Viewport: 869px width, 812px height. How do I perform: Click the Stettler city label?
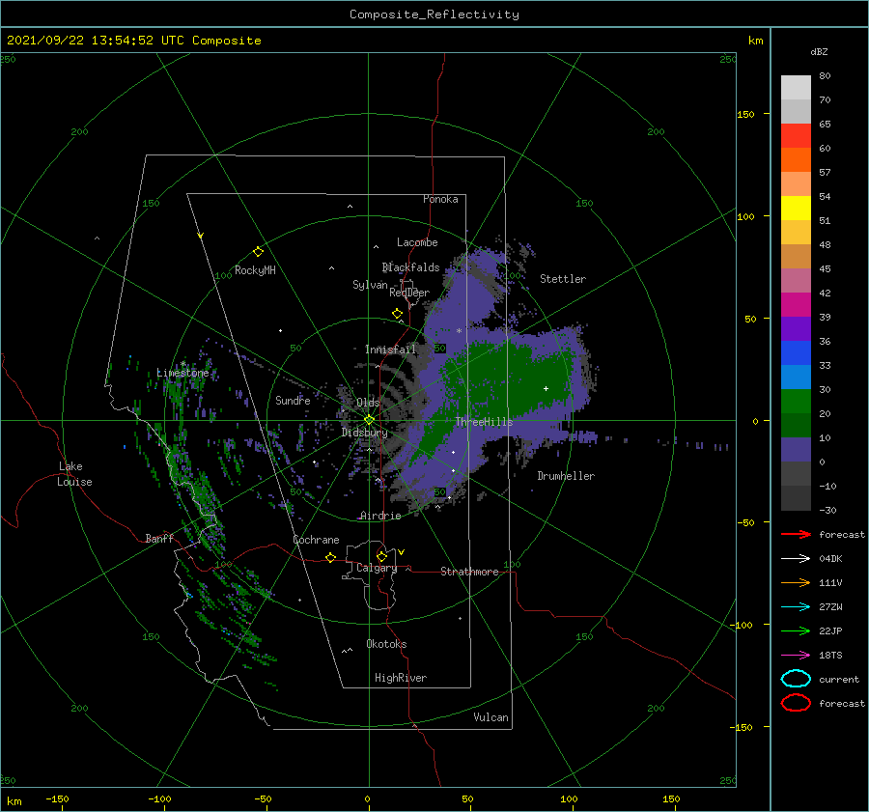563,279
